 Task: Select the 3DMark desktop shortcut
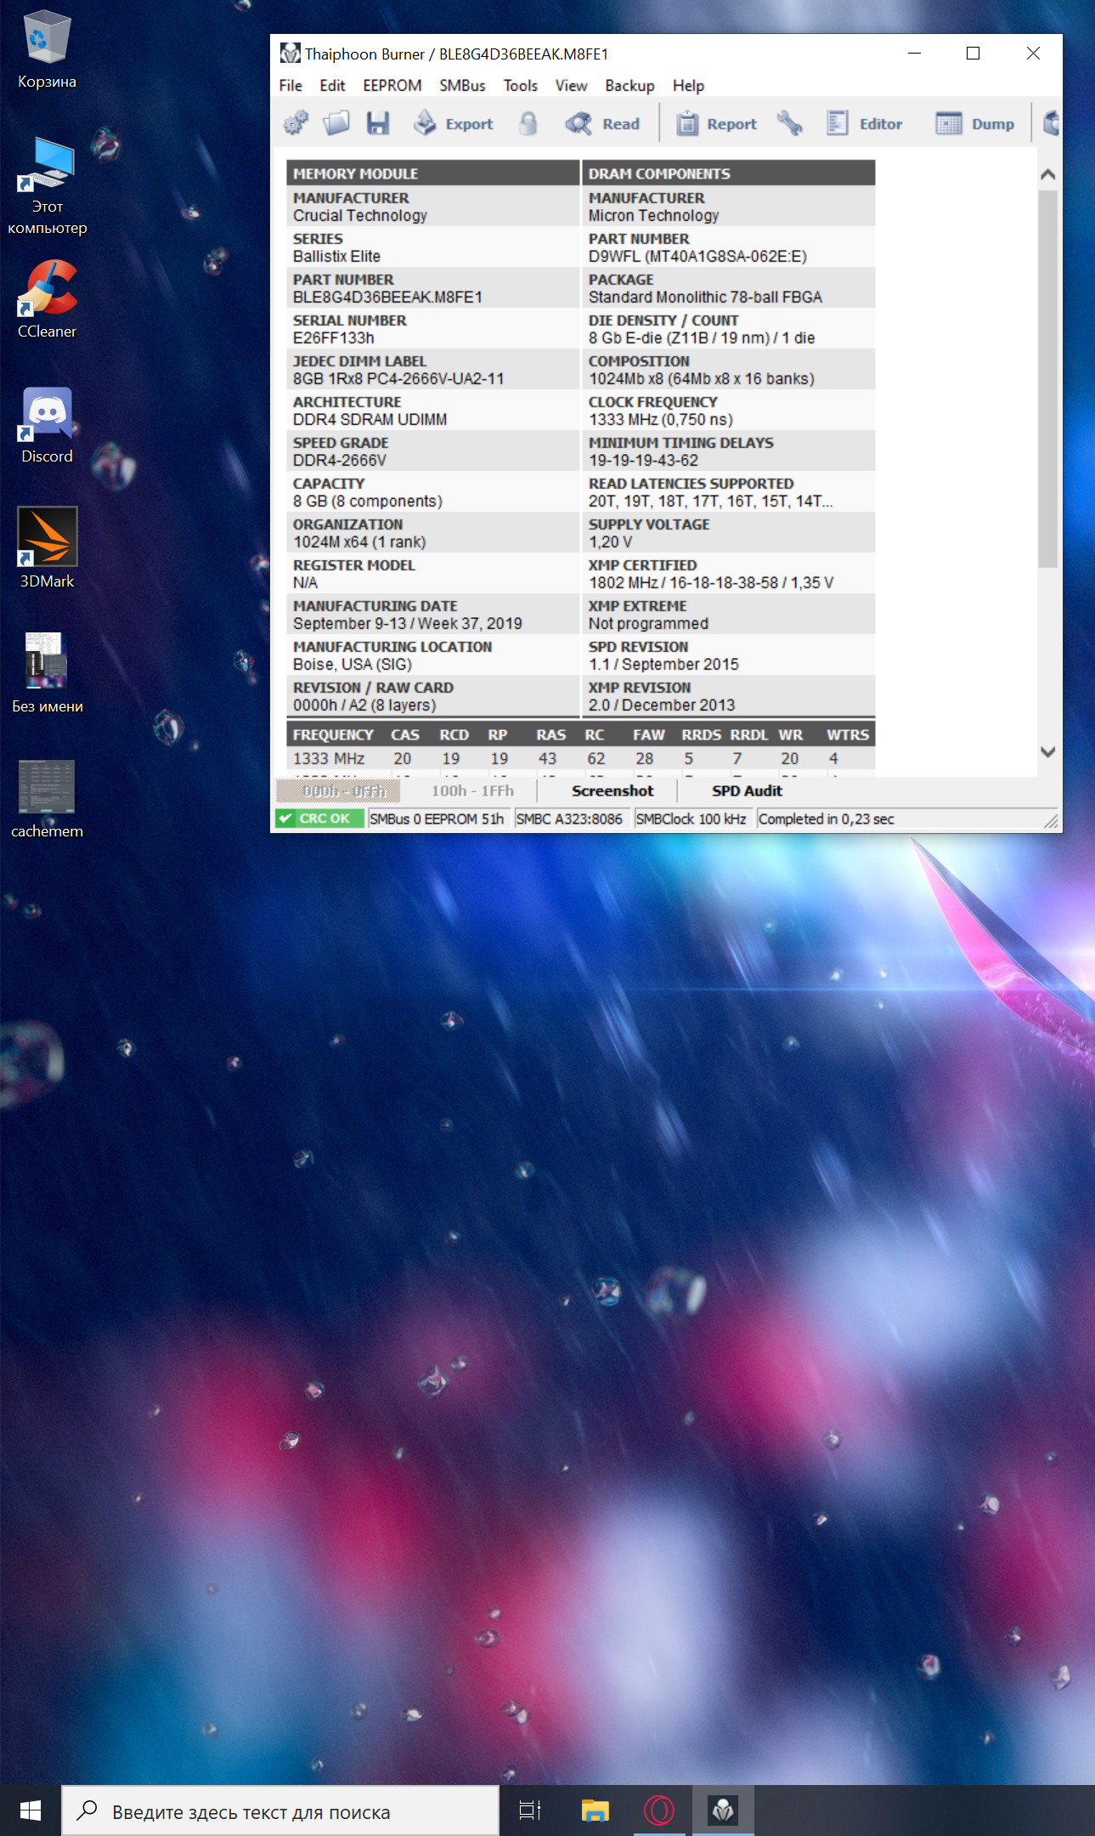pos(48,548)
